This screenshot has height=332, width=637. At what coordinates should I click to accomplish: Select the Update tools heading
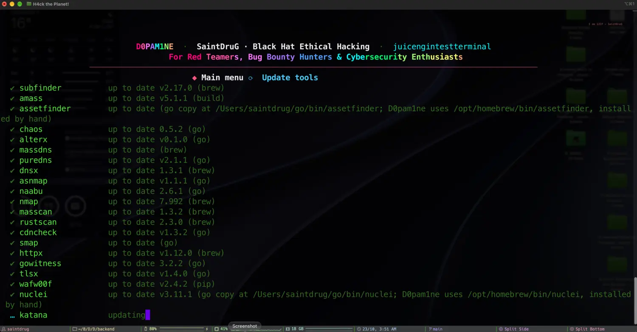point(290,78)
